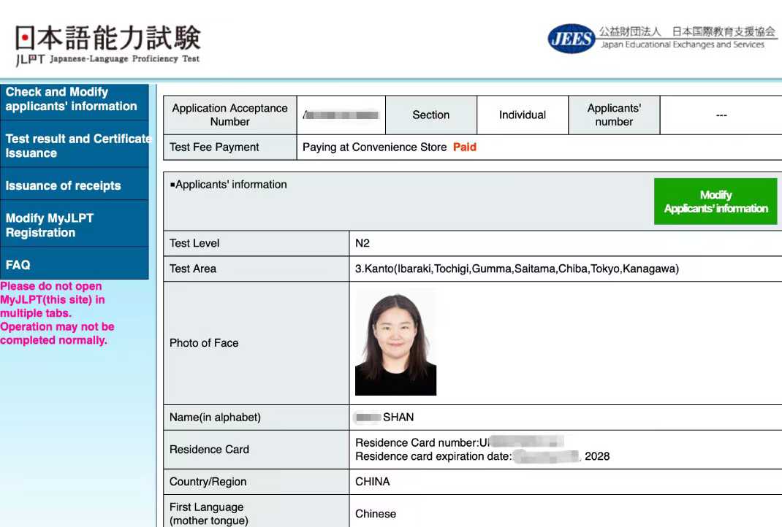
Task: Select Modify MyJLPT Registration in sidebar
Action: point(50,226)
